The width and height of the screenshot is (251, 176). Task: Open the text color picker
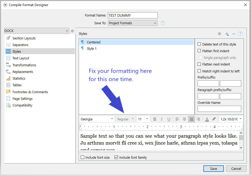(x=207, y=119)
